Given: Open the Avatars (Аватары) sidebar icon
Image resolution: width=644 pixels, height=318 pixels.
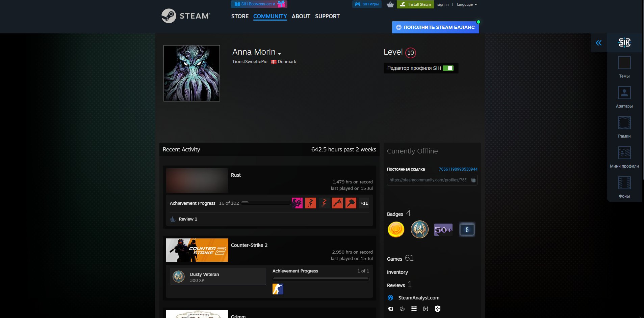Looking at the screenshot, I should 624,93.
